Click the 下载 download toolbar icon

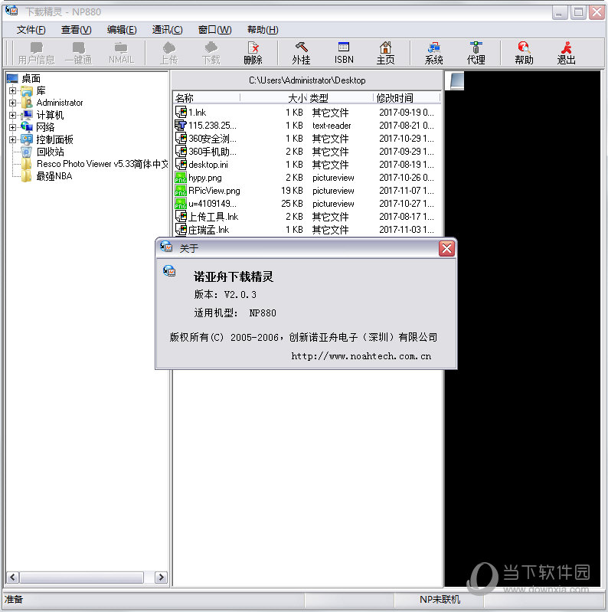click(x=211, y=53)
